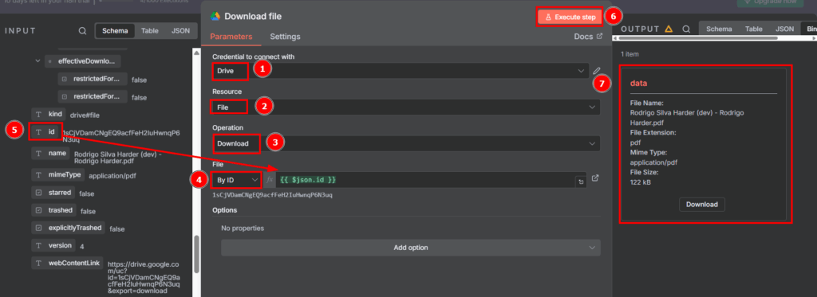Screen dimensions: 817x297
Task: Click the type icon next to name field
Action: tap(38, 154)
